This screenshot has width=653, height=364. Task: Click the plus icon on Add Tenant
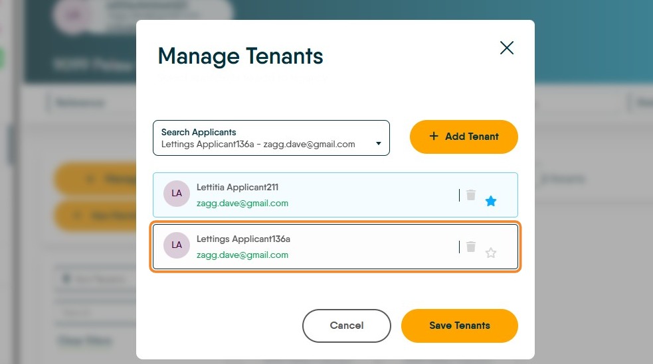(434, 137)
